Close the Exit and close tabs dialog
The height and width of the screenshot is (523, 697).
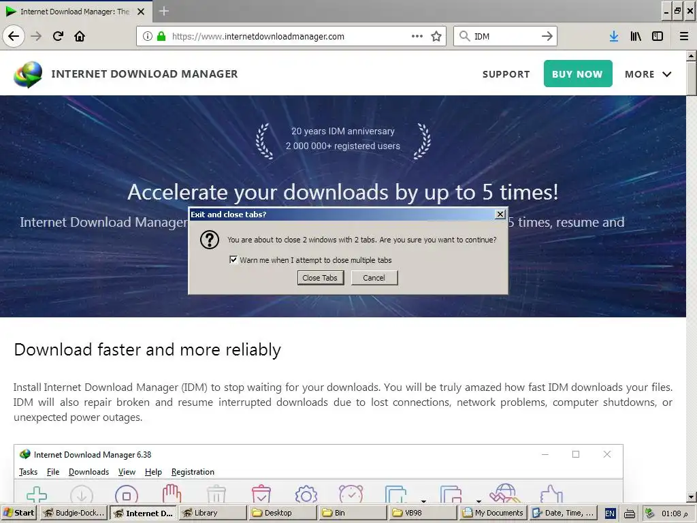(x=500, y=215)
